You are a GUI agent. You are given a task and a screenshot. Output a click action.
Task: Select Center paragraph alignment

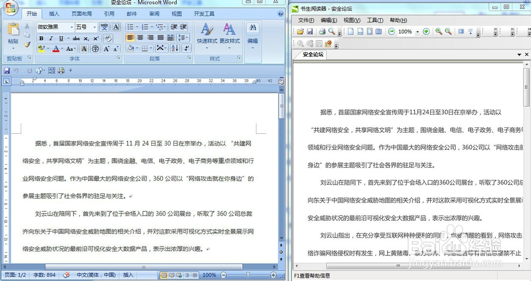(140, 38)
